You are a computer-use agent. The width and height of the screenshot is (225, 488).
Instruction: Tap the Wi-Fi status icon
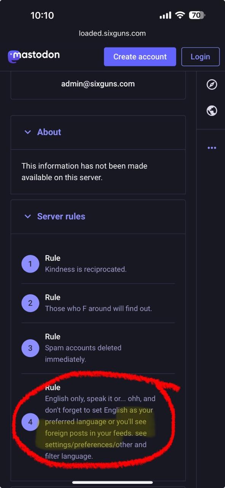click(180, 15)
